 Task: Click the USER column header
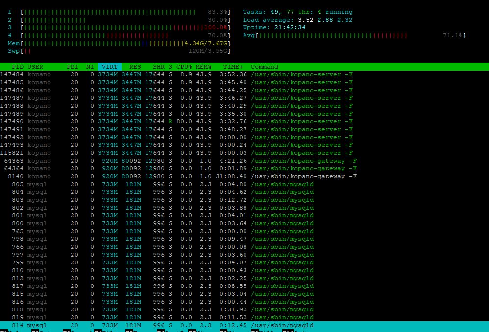pyautogui.click(x=35, y=67)
